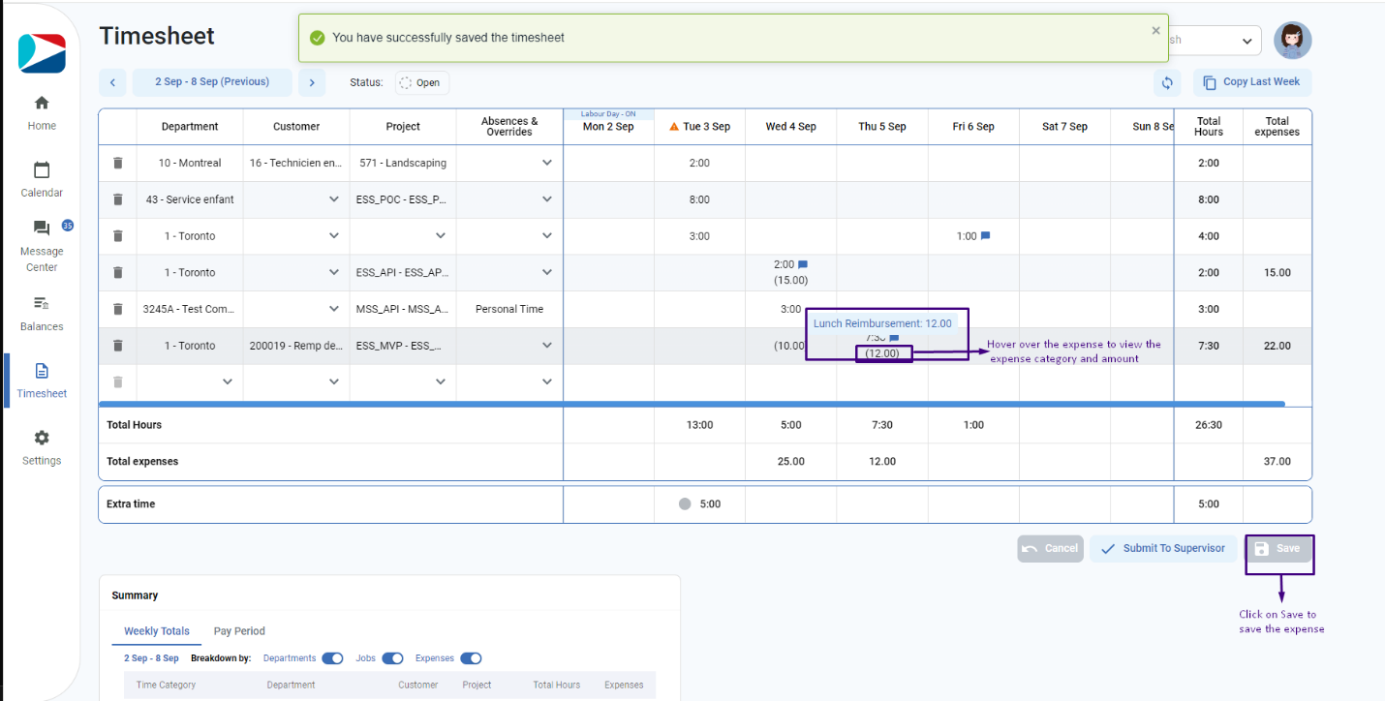Switch to the Weekly Totals tab
This screenshot has height=701, width=1385.
point(157,631)
